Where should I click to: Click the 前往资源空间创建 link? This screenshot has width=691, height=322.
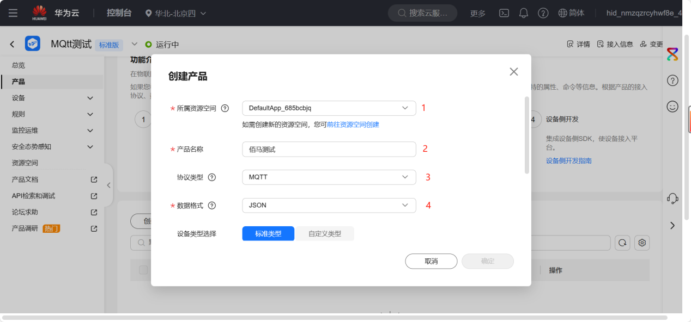[x=352, y=124]
